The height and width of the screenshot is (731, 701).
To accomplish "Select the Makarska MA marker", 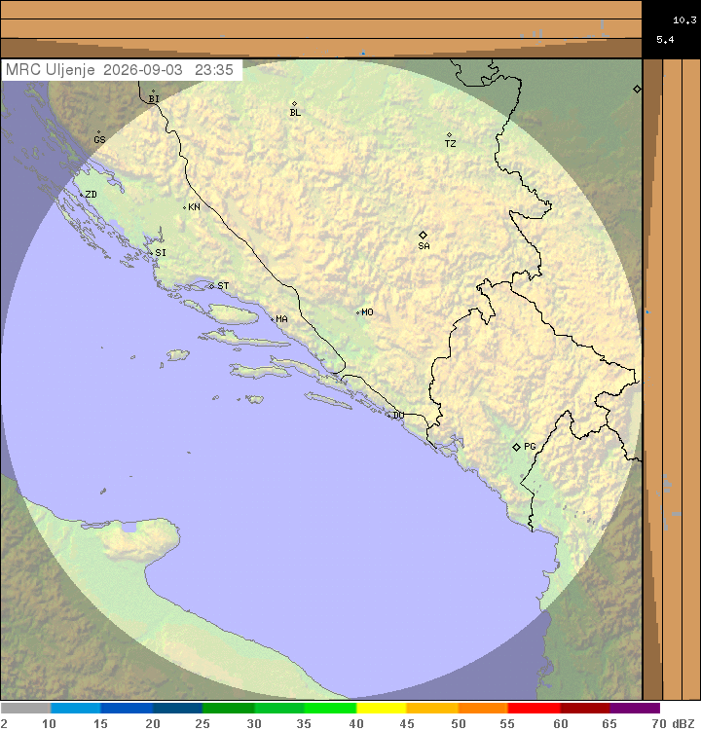I will [x=273, y=320].
